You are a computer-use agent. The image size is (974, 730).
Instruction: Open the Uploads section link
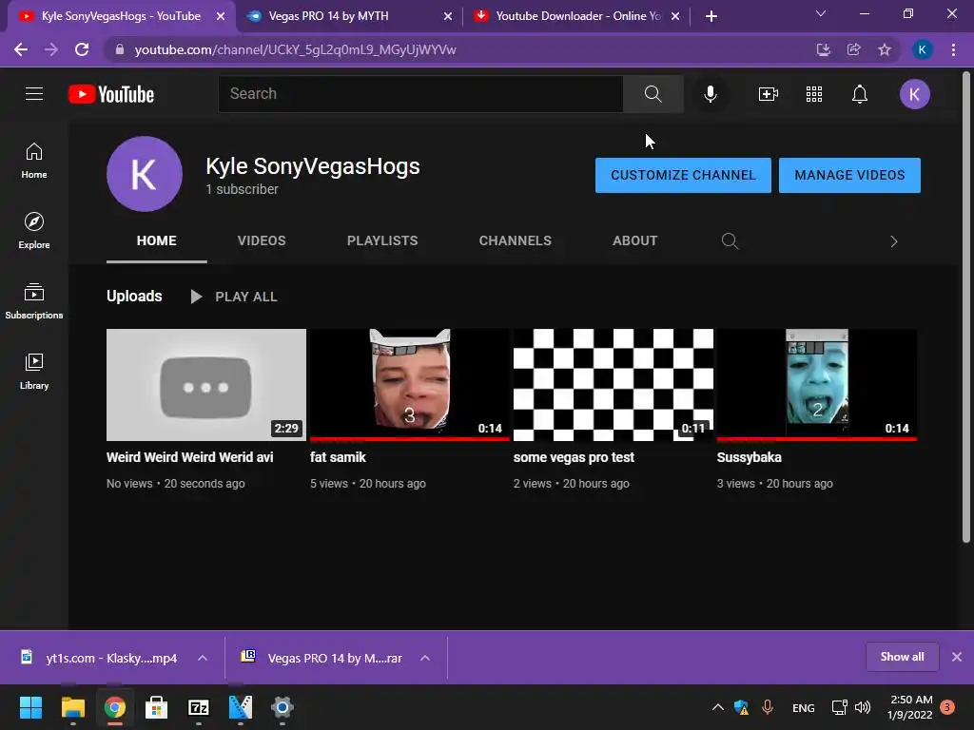pos(134,297)
